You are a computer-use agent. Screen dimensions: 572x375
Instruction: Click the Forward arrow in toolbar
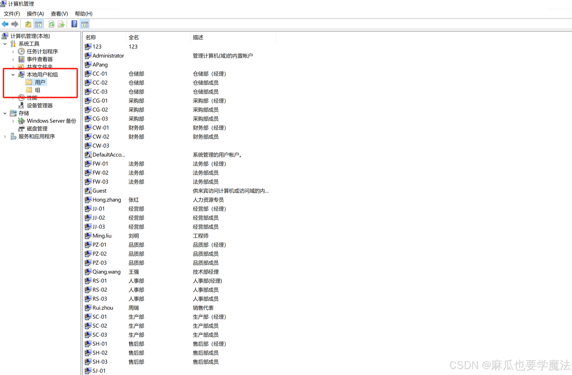[15, 24]
